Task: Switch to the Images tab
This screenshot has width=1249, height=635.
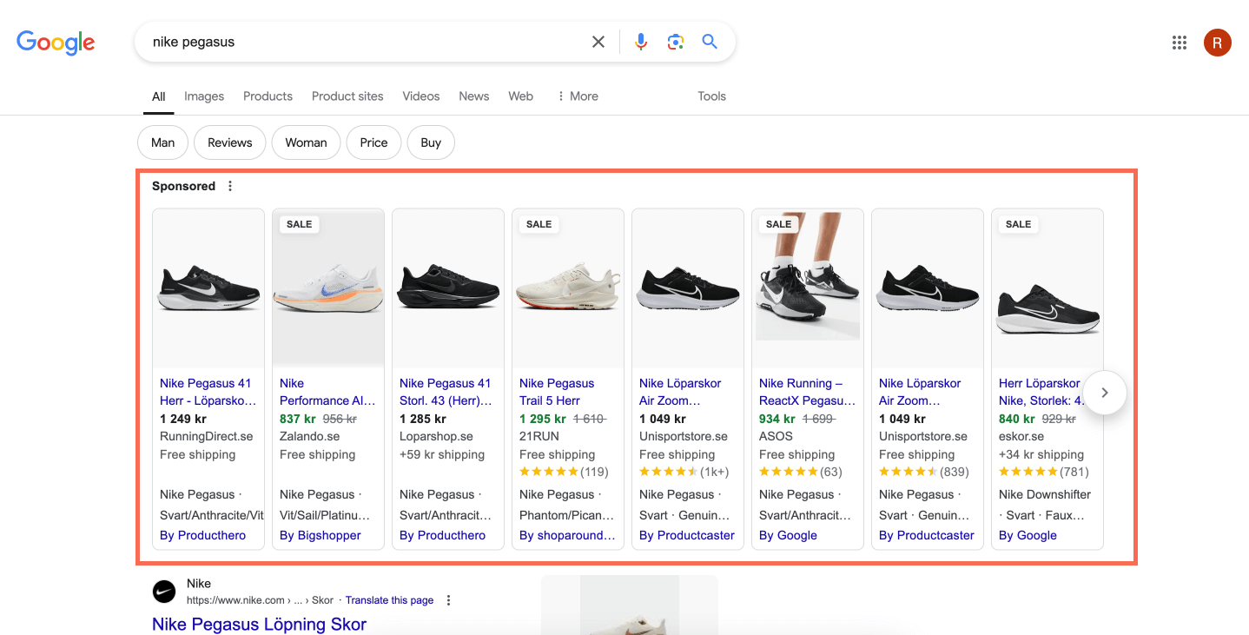Action: click(203, 96)
